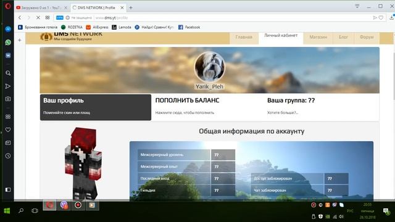The image size is (395, 222).
Task: Open the AliExpress bookmark
Action: 98,27
